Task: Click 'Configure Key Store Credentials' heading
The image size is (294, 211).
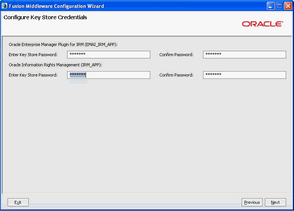Action: (45, 17)
